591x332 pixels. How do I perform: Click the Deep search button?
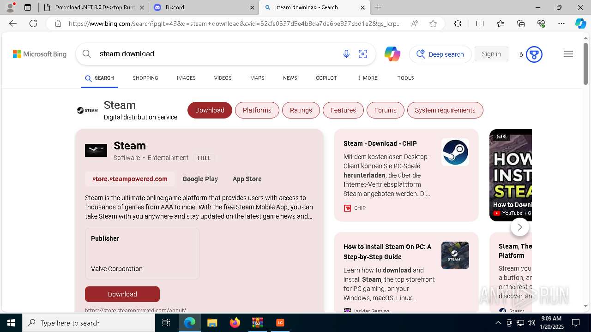[440, 54]
